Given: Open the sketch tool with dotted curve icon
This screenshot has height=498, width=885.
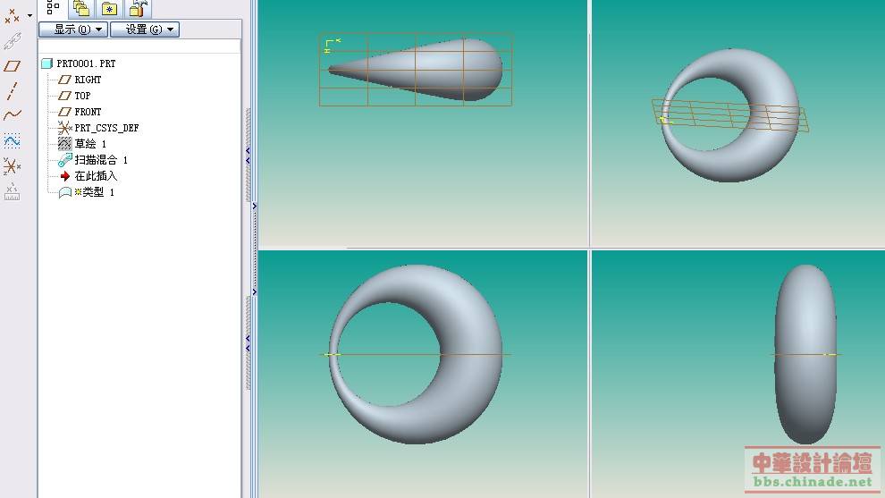Looking at the screenshot, I should coord(12,140).
